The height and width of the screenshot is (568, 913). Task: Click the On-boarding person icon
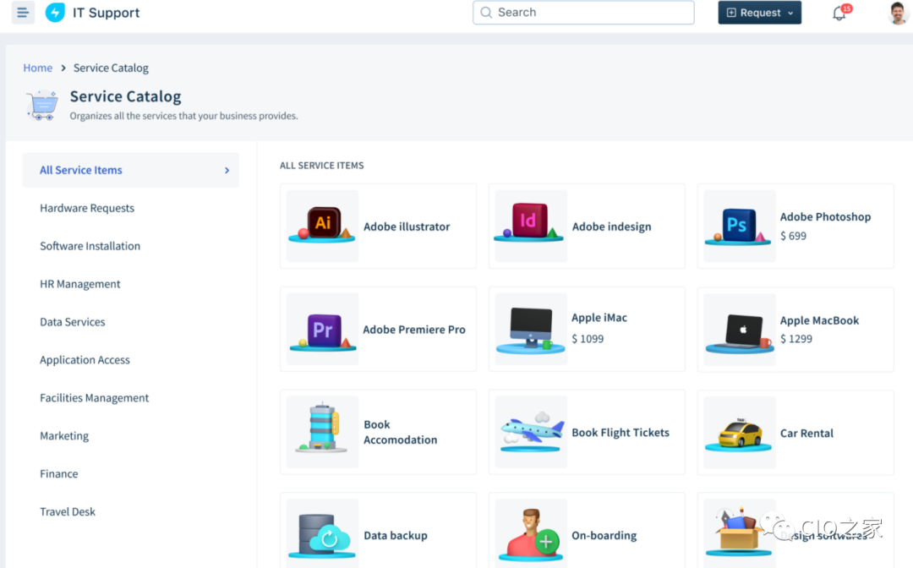click(530, 533)
